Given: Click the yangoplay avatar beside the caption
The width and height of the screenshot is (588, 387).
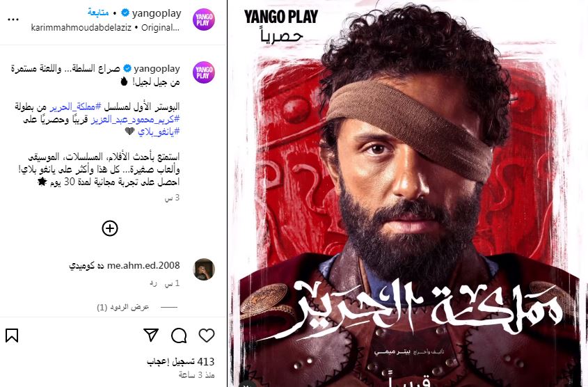Looking at the screenshot, I should tap(204, 72).
